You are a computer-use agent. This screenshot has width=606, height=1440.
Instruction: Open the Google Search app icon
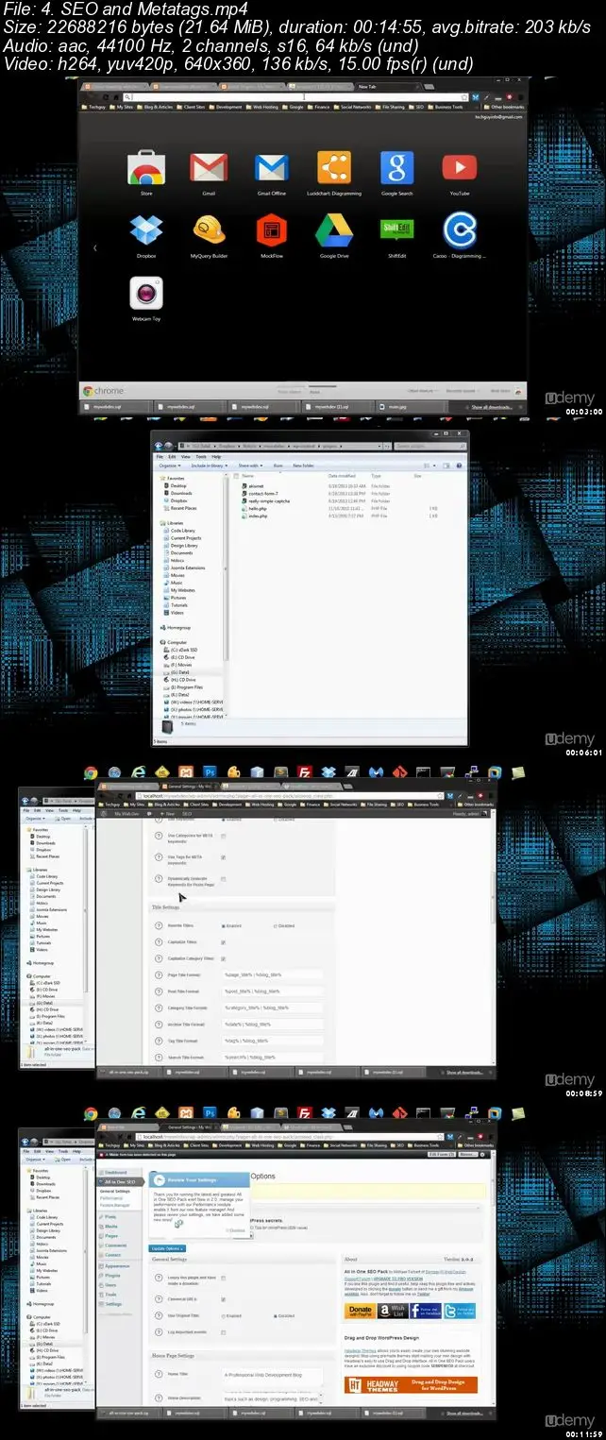(396, 168)
